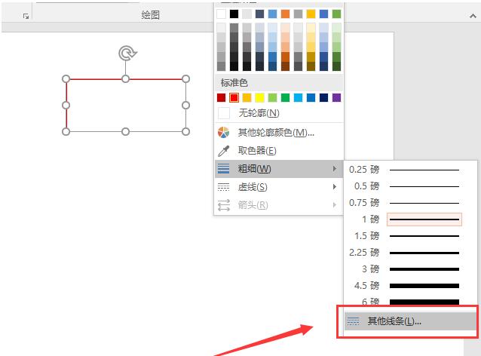Click the Dashes dotted lines icon
The image size is (481, 356).
(x=223, y=187)
